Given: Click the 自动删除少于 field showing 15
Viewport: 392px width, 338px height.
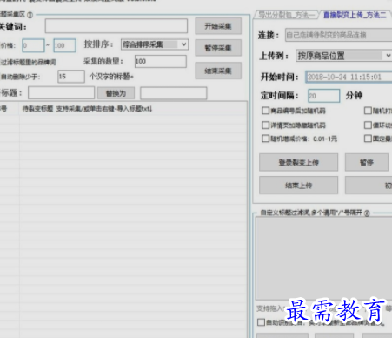Looking at the screenshot, I should 71,77.
